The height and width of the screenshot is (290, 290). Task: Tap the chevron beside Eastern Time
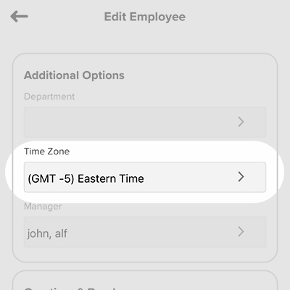(x=241, y=177)
